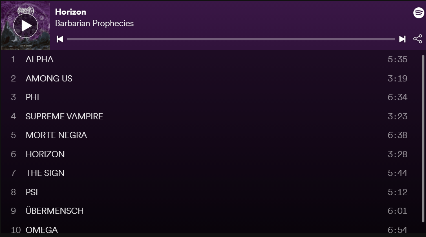
Task: Play SUPREME VAMPIRE from the tracklist
Action: pos(64,116)
